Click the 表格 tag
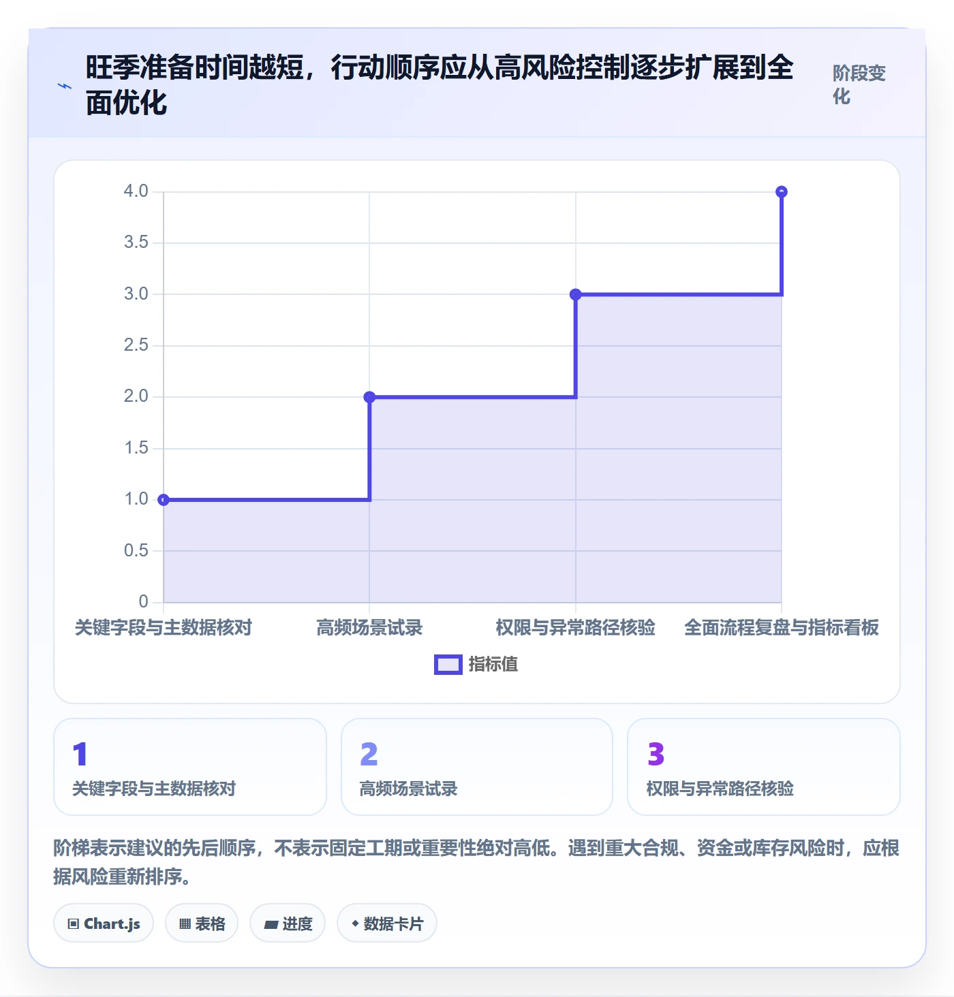The width and height of the screenshot is (954, 997). (x=202, y=923)
